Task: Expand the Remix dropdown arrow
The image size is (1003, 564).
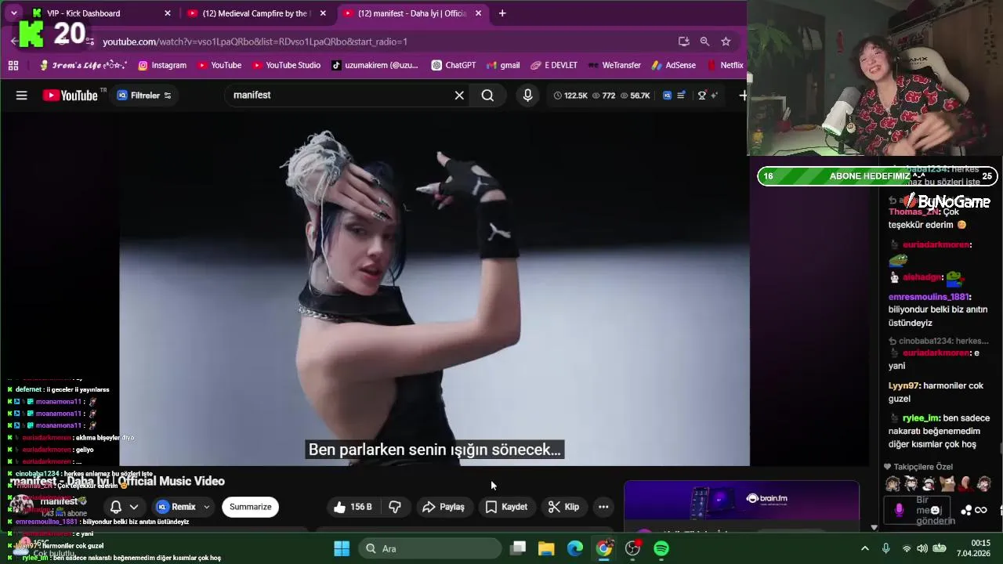Action: [207, 507]
